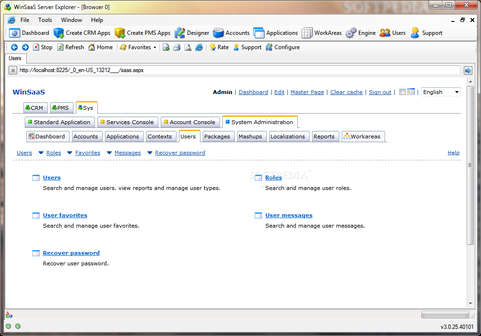This screenshot has width=481, height=336.
Task: Click the Recover password tile icon
Action: click(36, 253)
